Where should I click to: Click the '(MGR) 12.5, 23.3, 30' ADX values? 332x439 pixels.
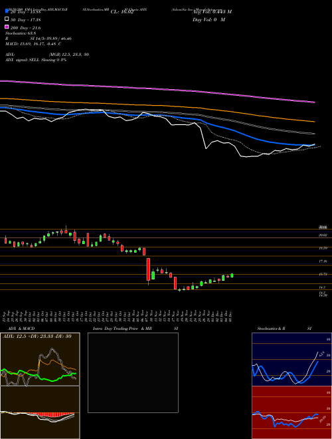pyautogui.click(x=69, y=55)
